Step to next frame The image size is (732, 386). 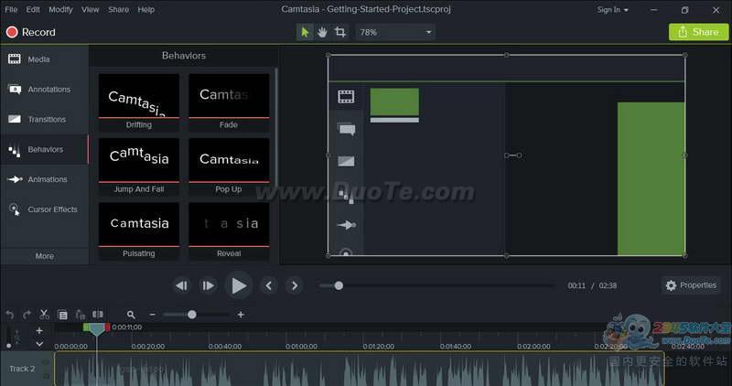(209, 285)
